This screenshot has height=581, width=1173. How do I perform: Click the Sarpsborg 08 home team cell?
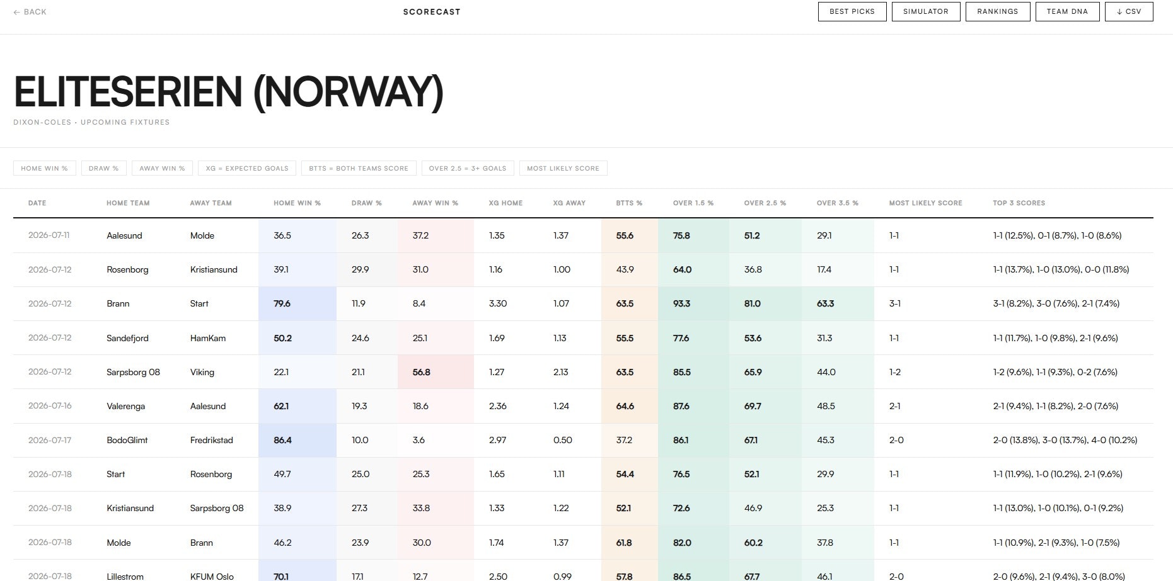(133, 372)
